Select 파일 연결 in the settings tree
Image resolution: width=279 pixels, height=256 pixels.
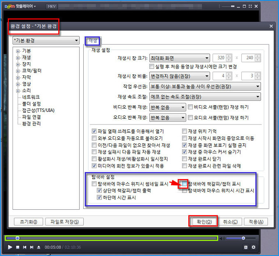31,117
